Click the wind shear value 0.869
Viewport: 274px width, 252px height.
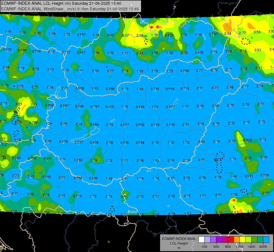coord(184,71)
